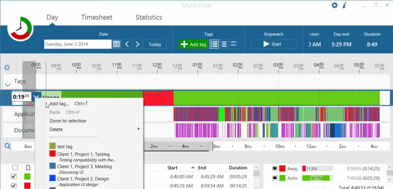This screenshot has height=189, width=393.
Task: Pick the red Client 1 Testing tag swatch
Action: [x=53, y=154]
